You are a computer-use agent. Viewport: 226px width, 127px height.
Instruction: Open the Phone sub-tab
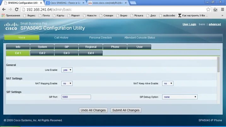[x=115, y=47]
